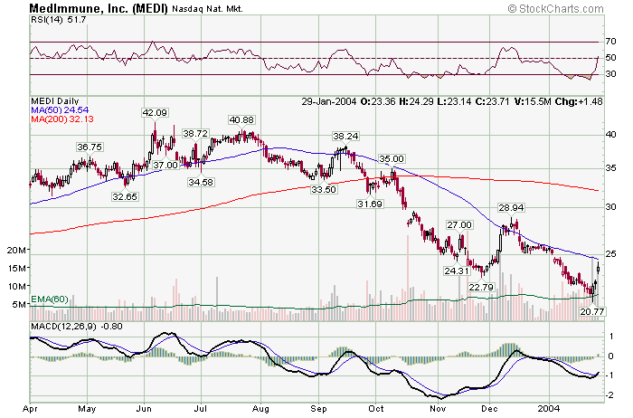633x418 pixels.
Task: Click the Aug x-axis label
Action: pyautogui.click(x=260, y=409)
